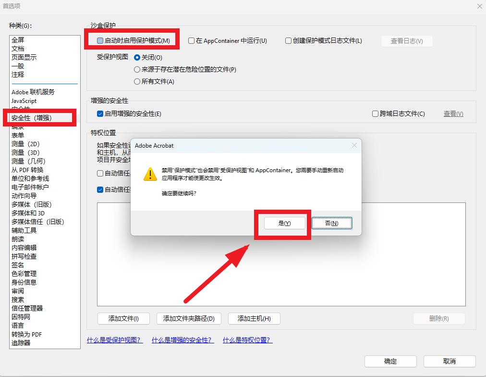Click 添加主机(H) button
This screenshot has height=377, width=486.
click(x=254, y=318)
